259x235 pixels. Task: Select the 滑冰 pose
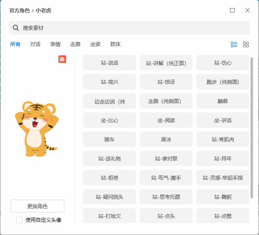166,139
